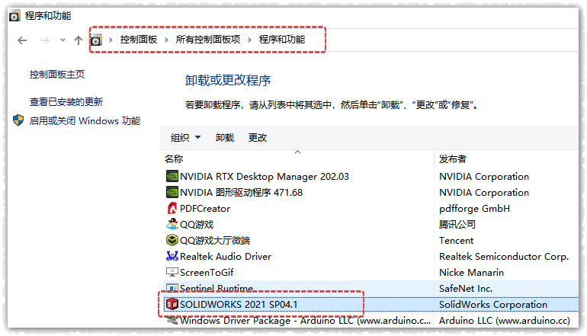Viewport: 587px width, 336px height.
Task: Select SOLIDWORKS 2021 SP04.1 entry
Action: pyautogui.click(x=239, y=305)
